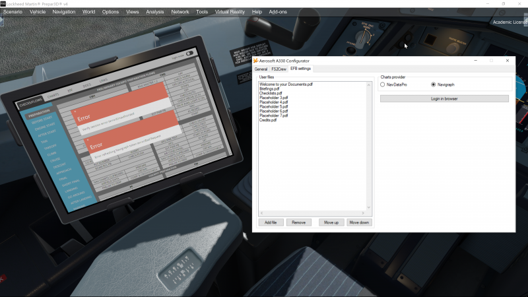The width and height of the screenshot is (528, 297).
Task: Select AFTER START in the EFB sidebar
Action: (47, 133)
